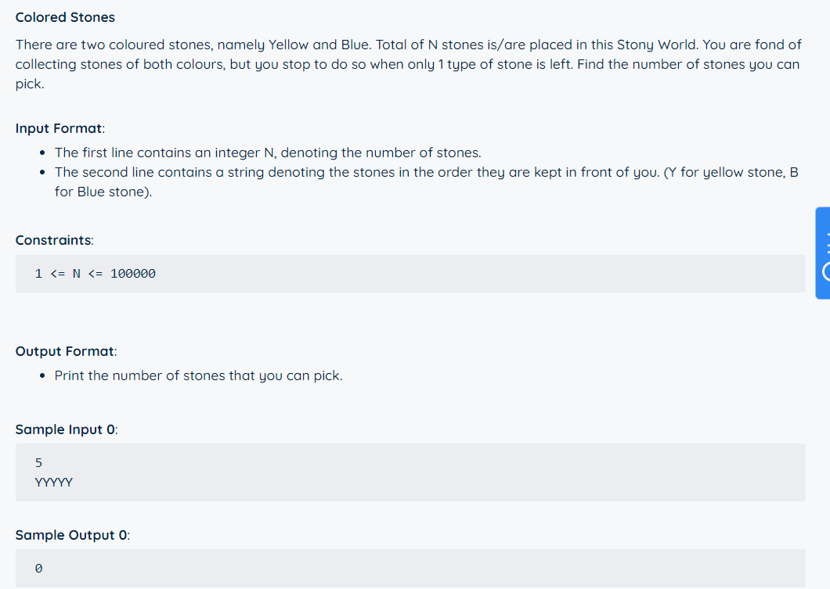
Task: Click the circle icon on blue side tab
Action: coord(826,271)
